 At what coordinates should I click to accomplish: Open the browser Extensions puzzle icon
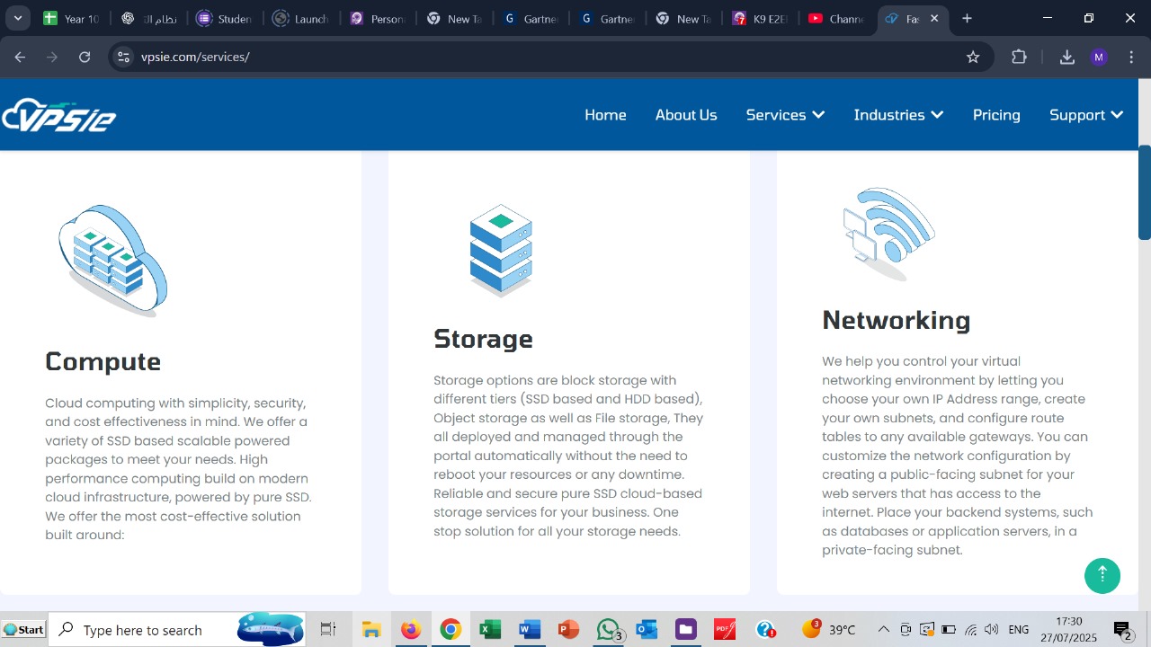[1019, 57]
